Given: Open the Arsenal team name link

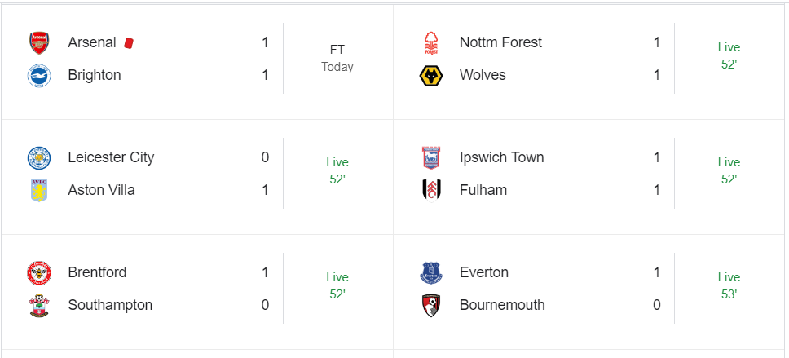Looking at the screenshot, I should coord(92,42).
